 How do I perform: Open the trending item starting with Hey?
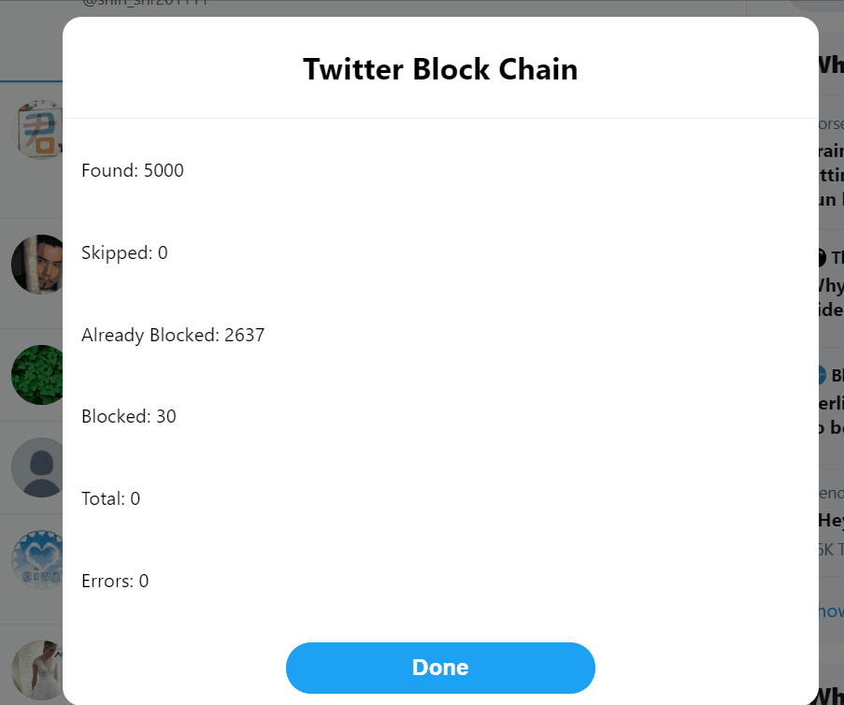pyautogui.click(x=831, y=520)
